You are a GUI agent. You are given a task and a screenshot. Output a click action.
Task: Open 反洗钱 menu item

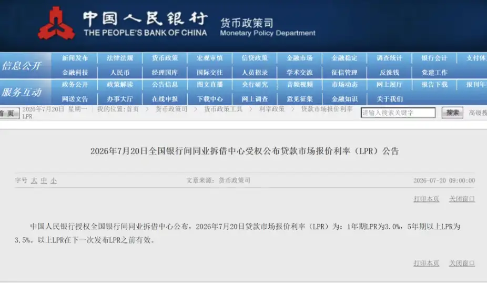[389, 73]
